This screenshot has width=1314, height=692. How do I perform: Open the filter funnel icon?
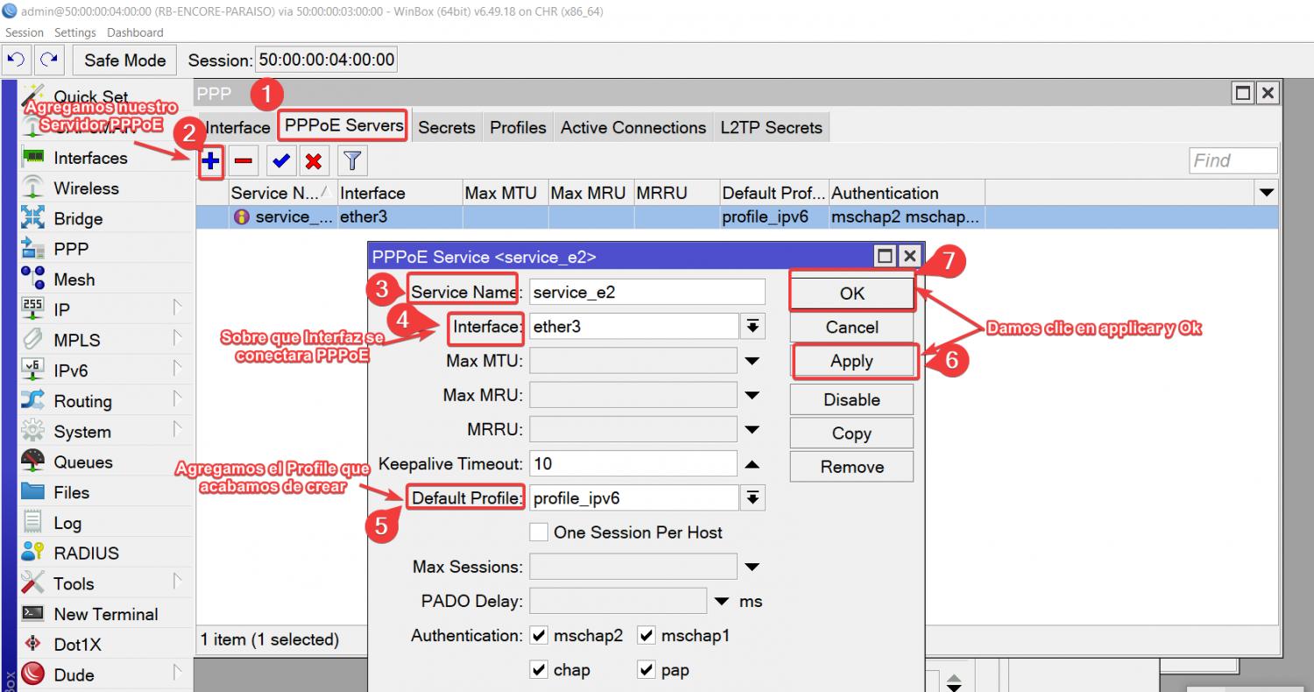coord(352,161)
